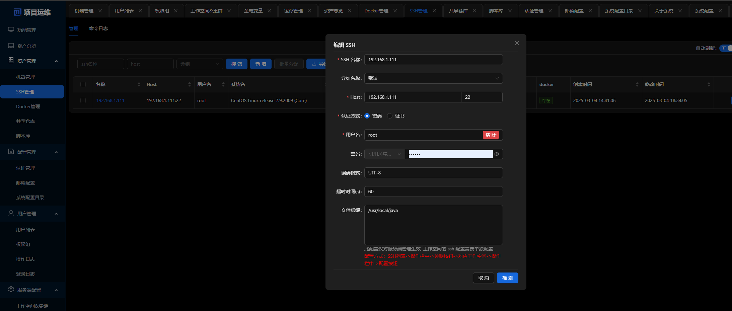
Task: Close the Docker管理 tab with its X
Action: [x=395, y=11]
